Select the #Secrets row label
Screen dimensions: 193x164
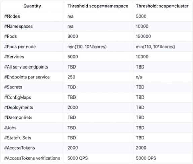pos(13,87)
